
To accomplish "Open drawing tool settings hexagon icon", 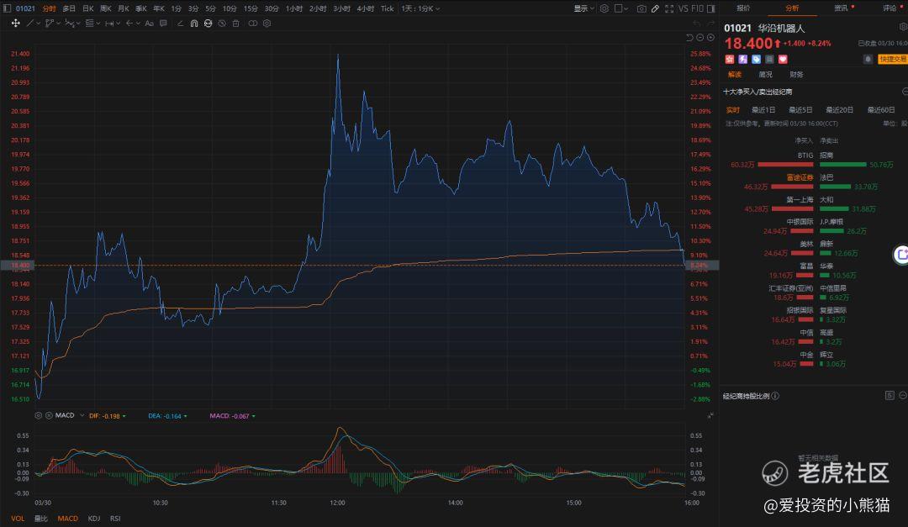I will pyautogui.click(x=267, y=24).
